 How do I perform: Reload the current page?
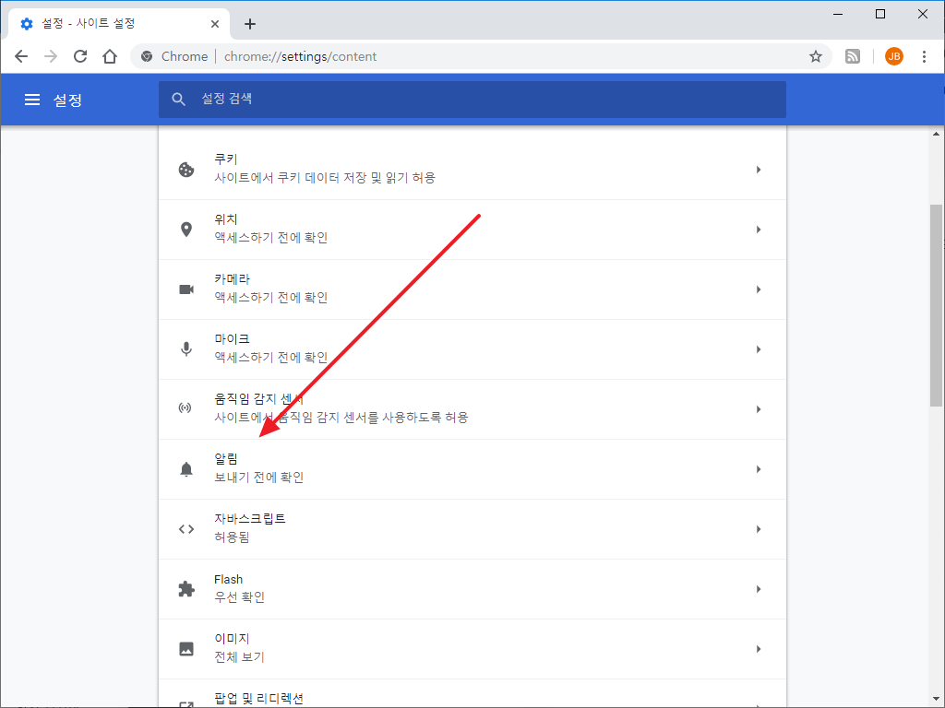(x=80, y=56)
